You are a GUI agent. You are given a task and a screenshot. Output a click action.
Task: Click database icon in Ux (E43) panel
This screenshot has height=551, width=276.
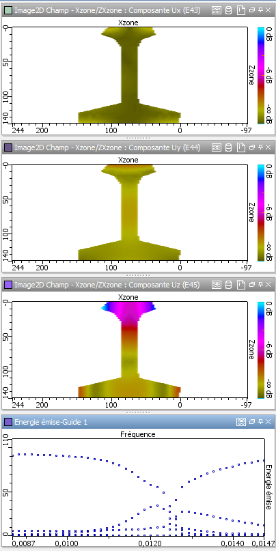click(x=228, y=10)
